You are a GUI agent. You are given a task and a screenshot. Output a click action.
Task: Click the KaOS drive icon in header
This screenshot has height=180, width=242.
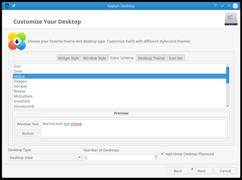231,19
